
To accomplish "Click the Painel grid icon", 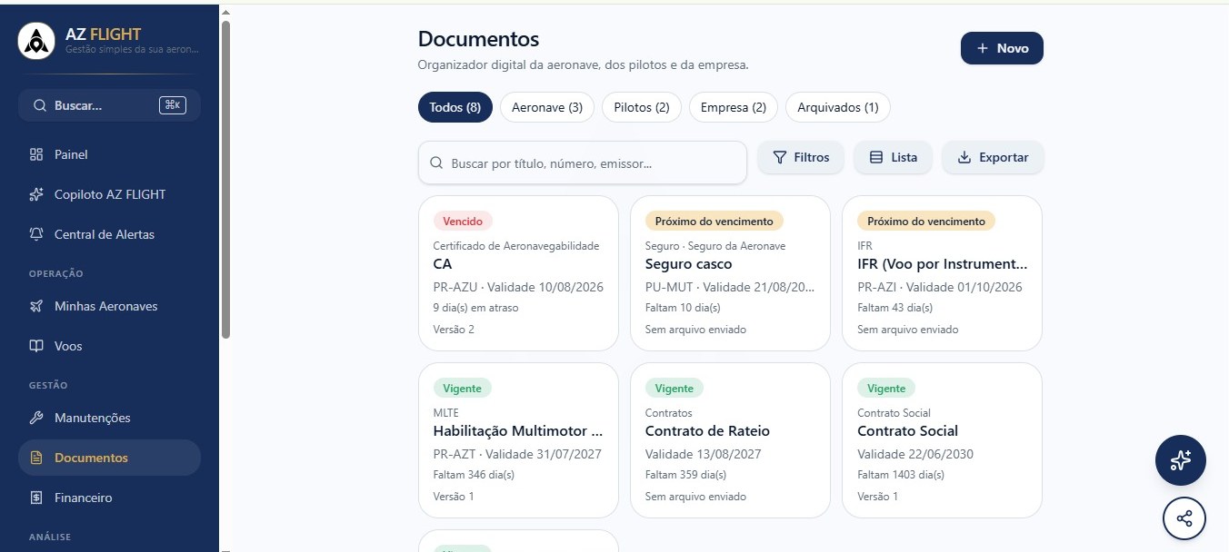I will pos(36,154).
